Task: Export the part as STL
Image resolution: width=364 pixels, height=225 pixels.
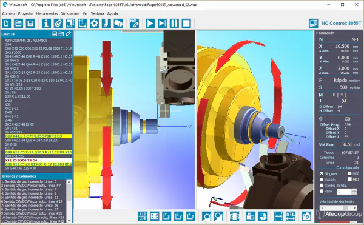Action: (x=291, y=216)
